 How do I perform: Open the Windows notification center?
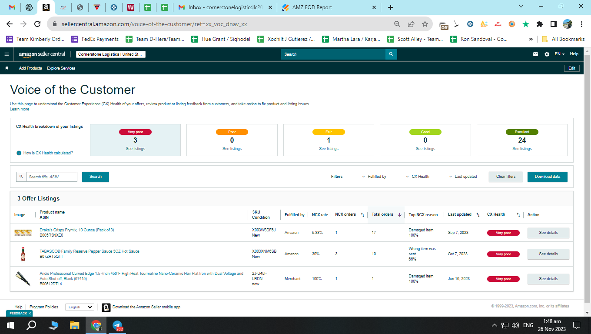(577, 325)
